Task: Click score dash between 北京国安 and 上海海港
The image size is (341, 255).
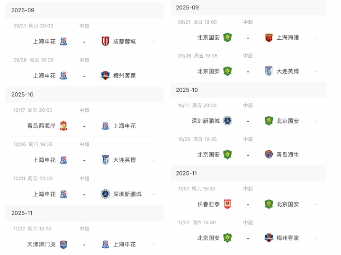Action: [248, 37]
